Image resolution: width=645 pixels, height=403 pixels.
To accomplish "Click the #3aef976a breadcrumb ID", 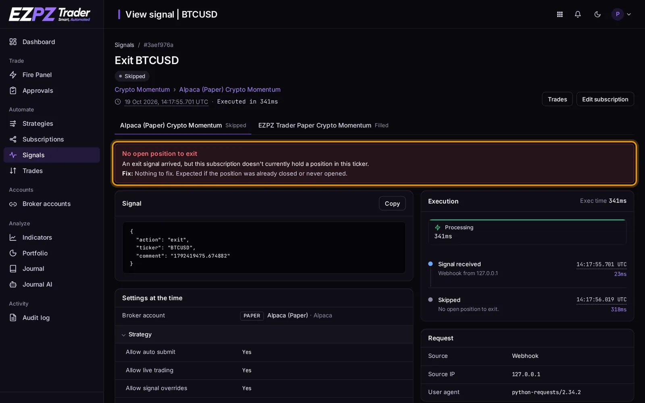I will (x=158, y=45).
